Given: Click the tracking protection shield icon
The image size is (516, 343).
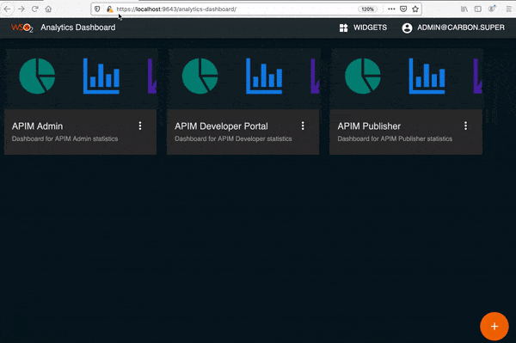Looking at the screenshot, I should [x=97, y=9].
